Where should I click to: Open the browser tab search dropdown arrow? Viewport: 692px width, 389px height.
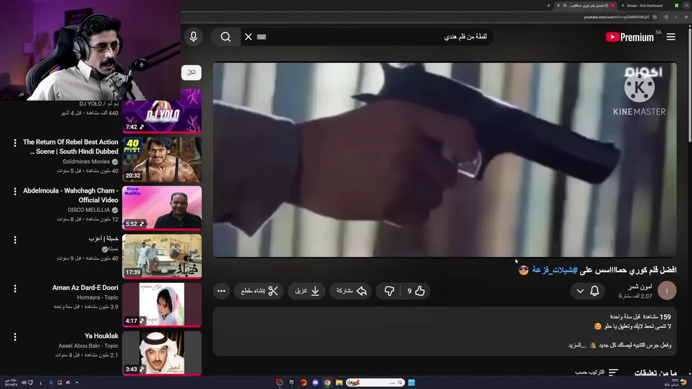(x=687, y=5)
